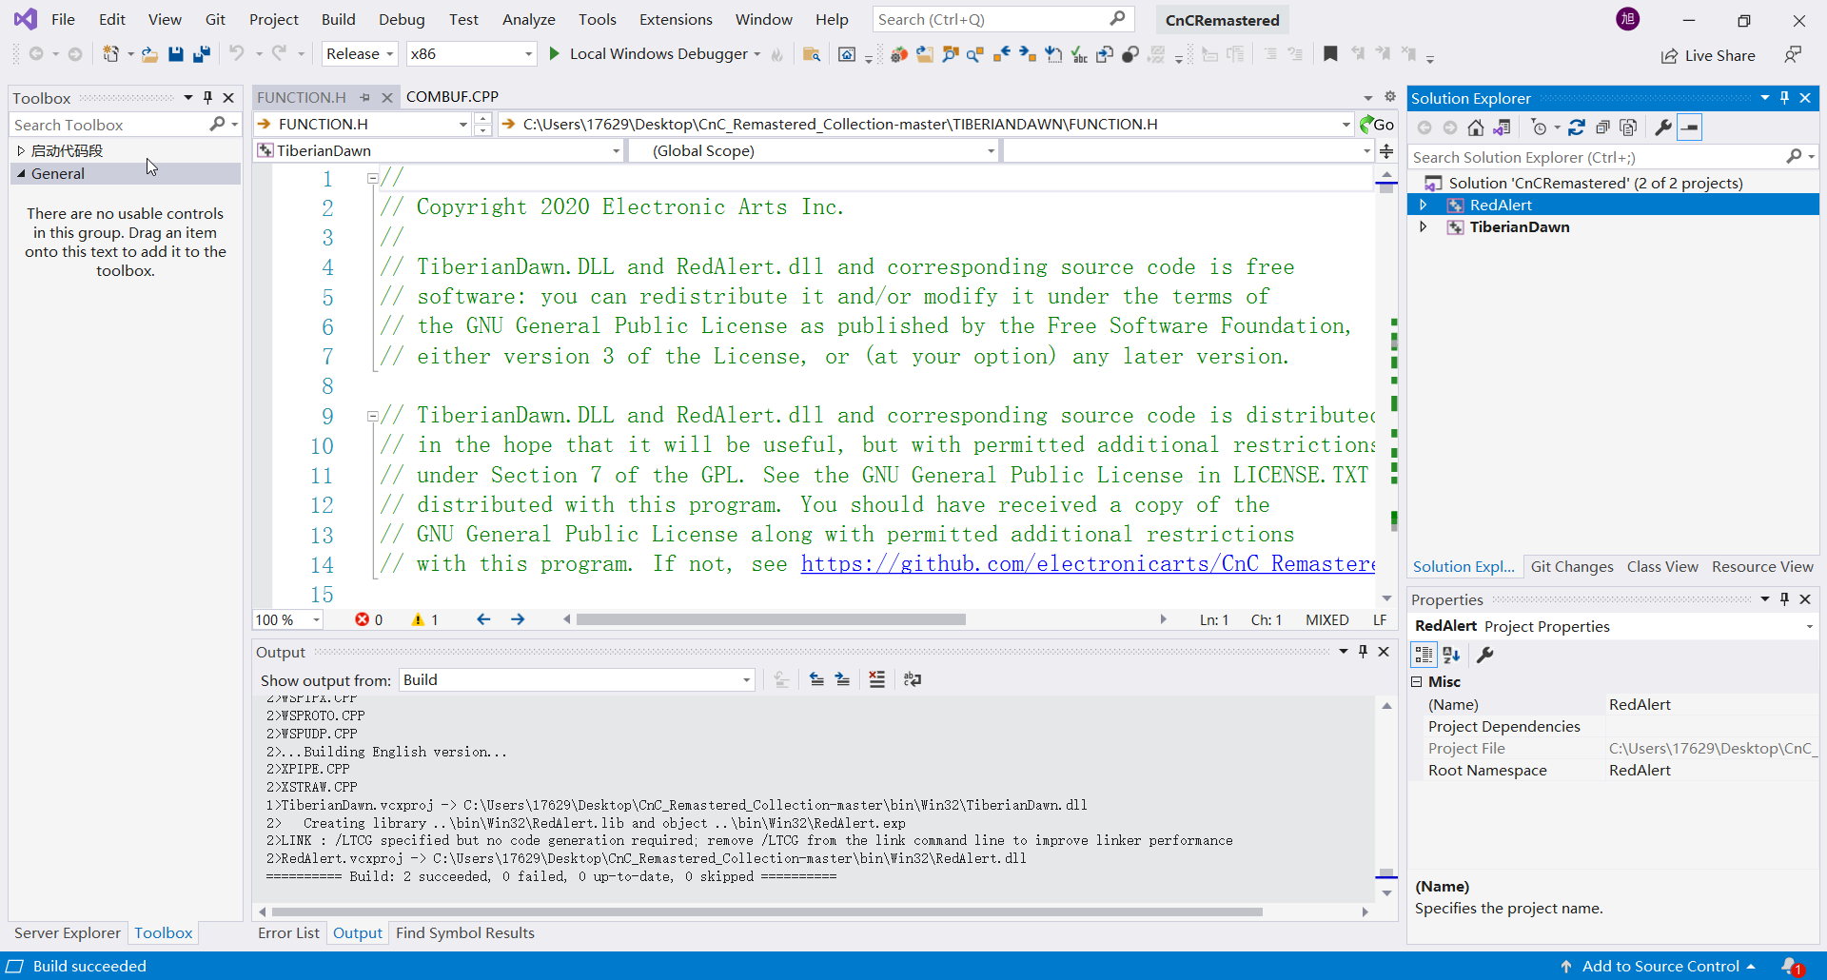Open the 100 % zoom dropdown
Viewport: 1827px width, 980px height.
(287, 620)
